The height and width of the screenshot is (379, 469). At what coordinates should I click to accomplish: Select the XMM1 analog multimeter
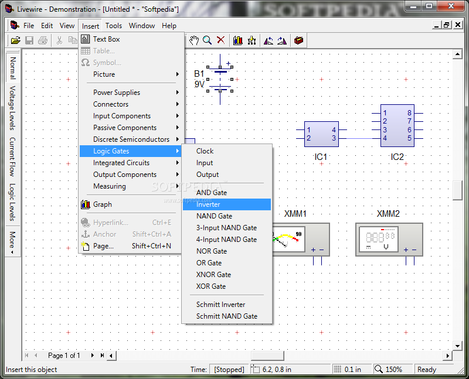click(x=301, y=240)
